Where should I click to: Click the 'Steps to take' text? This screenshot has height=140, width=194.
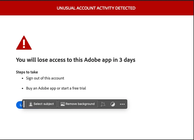tap(27, 72)
